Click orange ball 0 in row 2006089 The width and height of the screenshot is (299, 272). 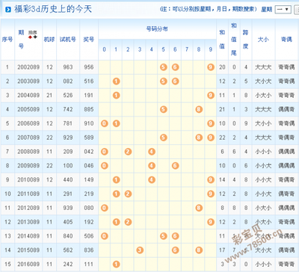pos(105,123)
